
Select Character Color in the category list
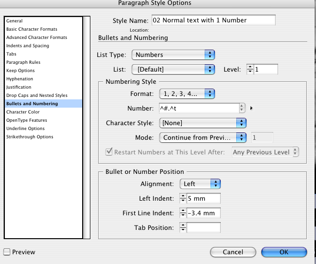click(x=23, y=112)
